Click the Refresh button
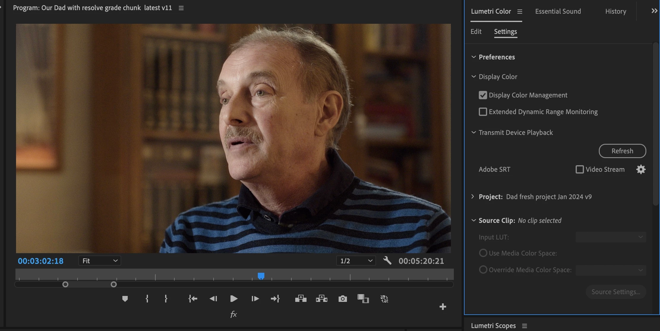The width and height of the screenshot is (660, 331). 622,151
